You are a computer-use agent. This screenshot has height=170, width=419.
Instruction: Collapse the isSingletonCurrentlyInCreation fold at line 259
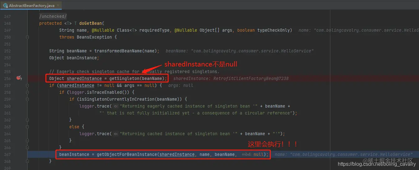click(x=28, y=99)
